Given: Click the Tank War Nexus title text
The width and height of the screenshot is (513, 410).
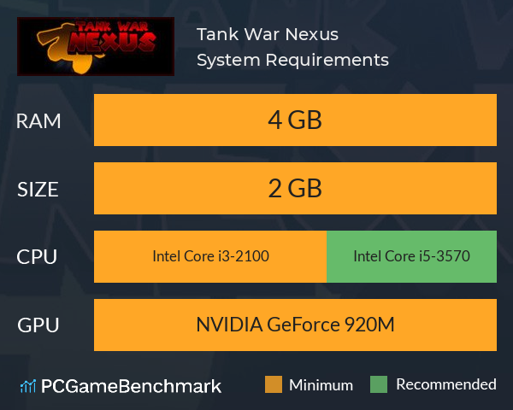Looking at the screenshot, I should [268, 34].
